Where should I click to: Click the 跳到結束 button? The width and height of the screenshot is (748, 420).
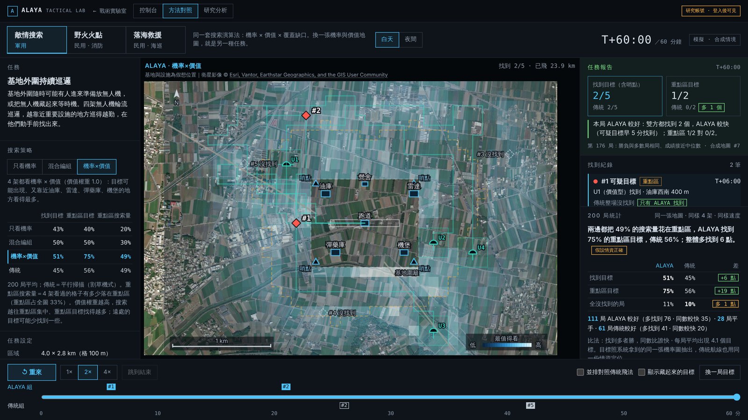click(139, 372)
